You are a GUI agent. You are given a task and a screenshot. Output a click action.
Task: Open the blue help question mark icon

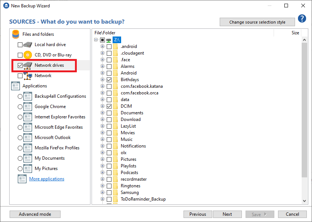(302, 18)
